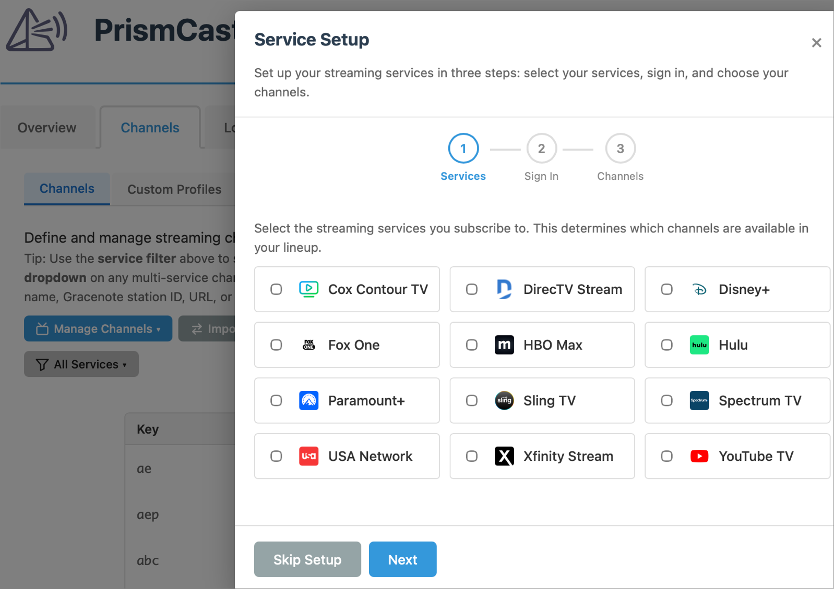Click the swap arrows icon on Import button
Screen dimensions: 834x589
coord(197,329)
